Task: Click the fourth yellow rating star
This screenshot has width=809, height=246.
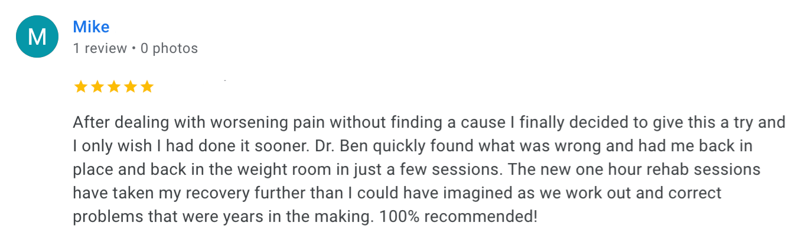Action: [x=130, y=87]
